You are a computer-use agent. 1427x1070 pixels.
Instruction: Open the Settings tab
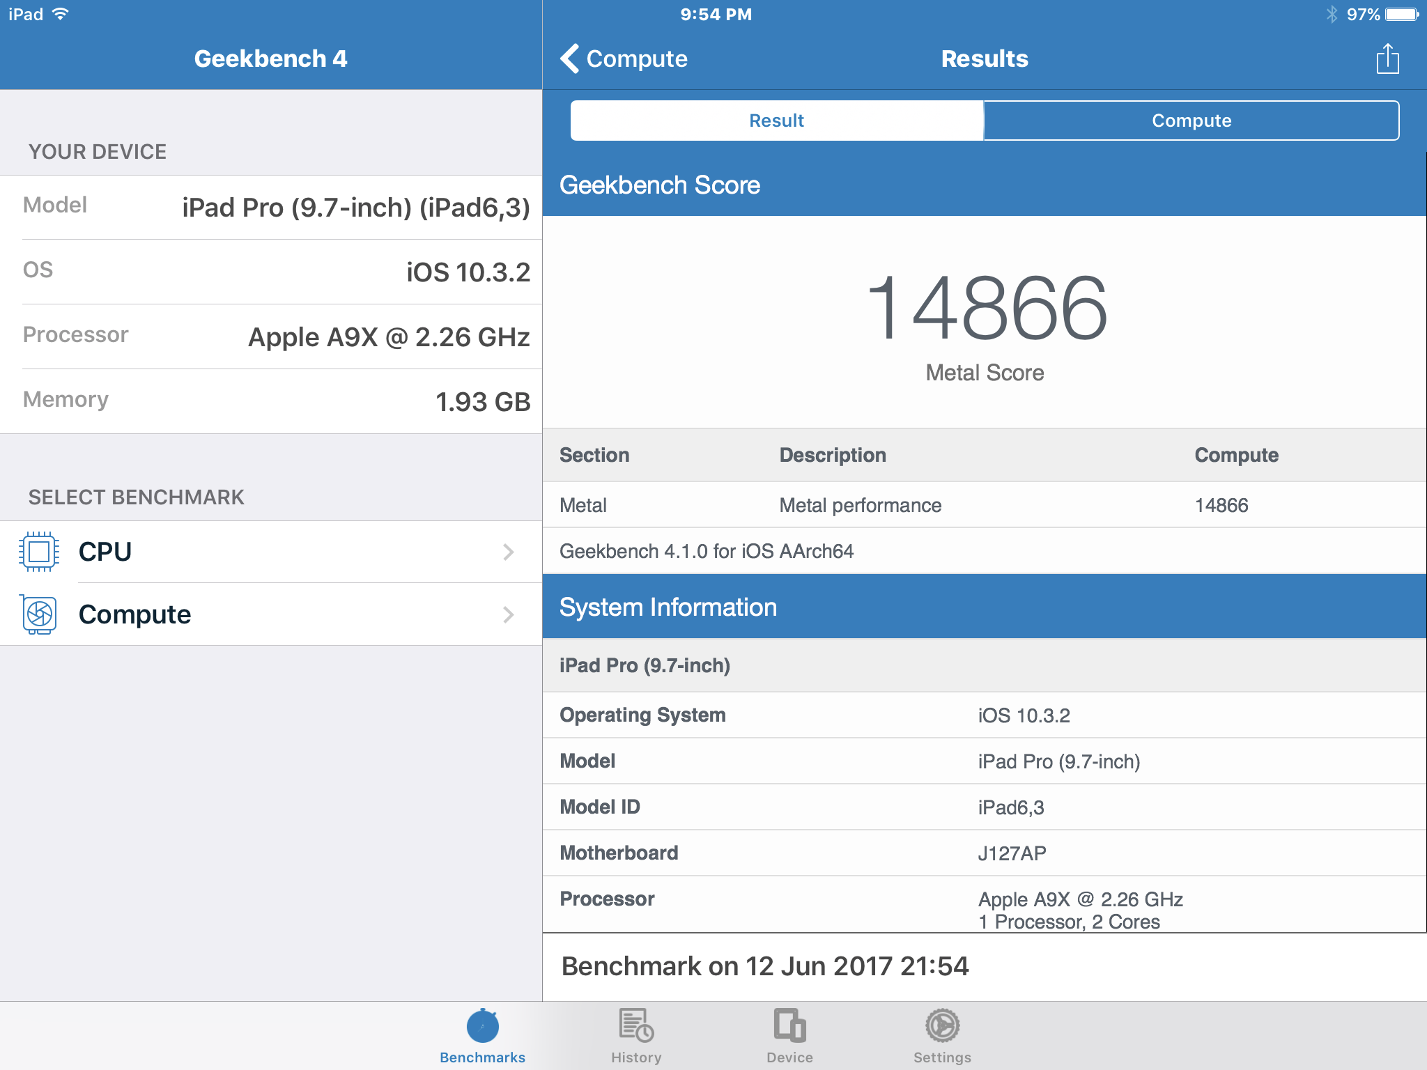click(x=942, y=1036)
